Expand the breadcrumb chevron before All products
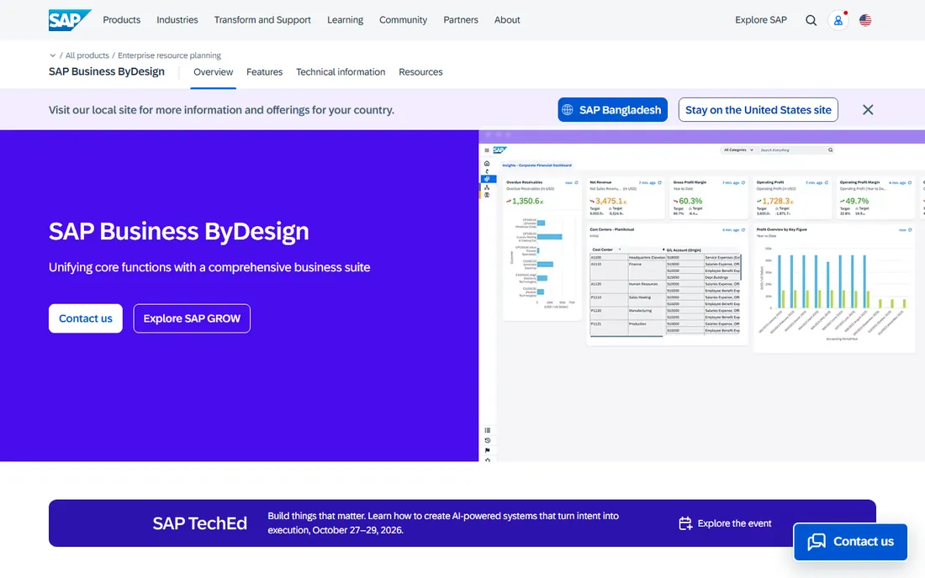925x578 pixels. tap(52, 55)
